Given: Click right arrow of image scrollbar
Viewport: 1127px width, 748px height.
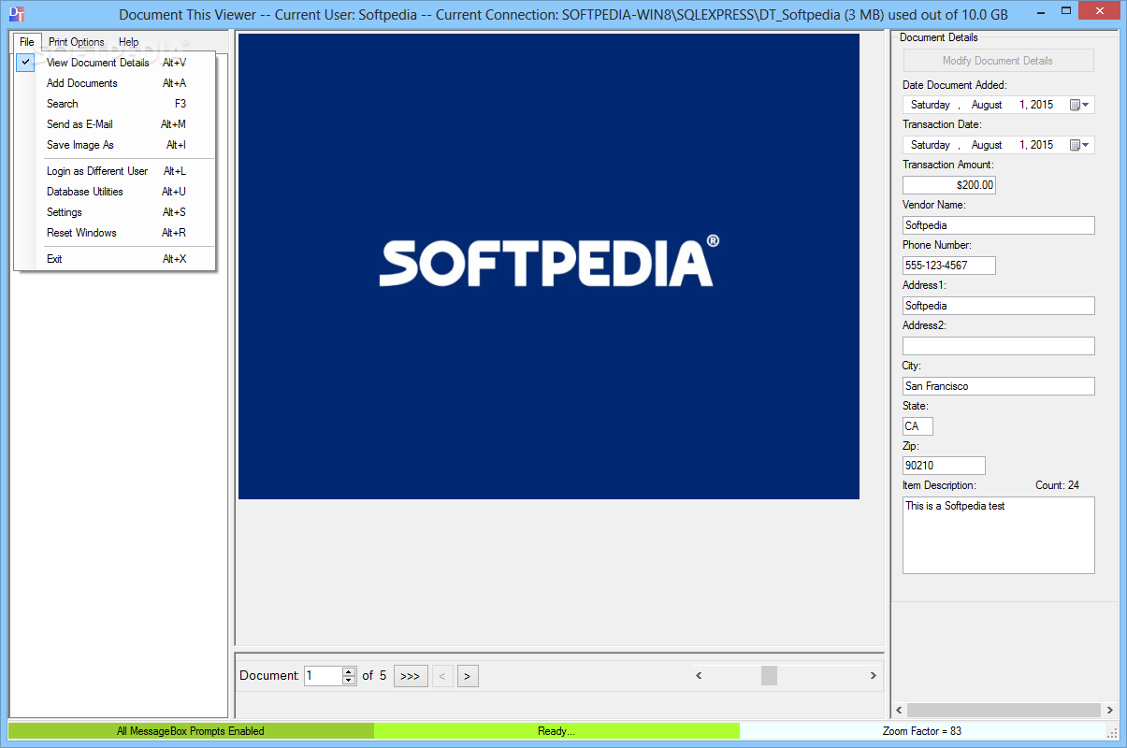Looking at the screenshot, I should 874,675.
